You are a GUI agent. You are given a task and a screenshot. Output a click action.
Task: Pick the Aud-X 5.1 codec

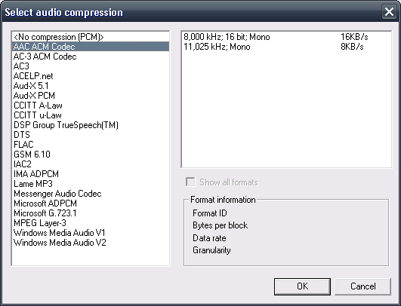pyautogui.click(x=91, y=86)
